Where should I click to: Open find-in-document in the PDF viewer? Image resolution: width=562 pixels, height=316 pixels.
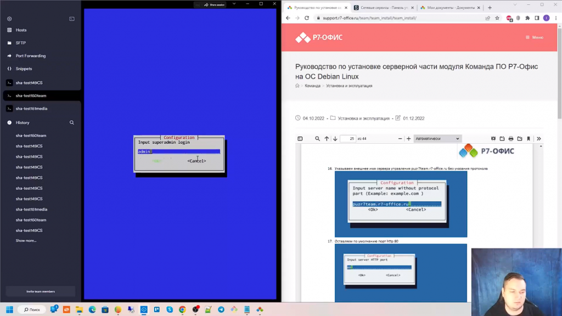pos(317,139)
